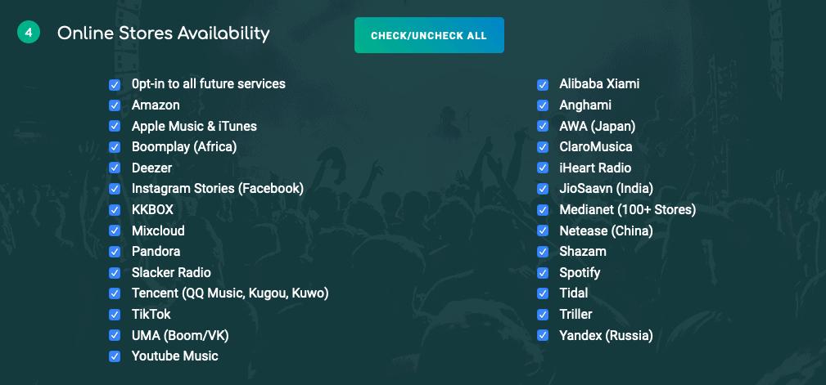Toggle Instagram Stories (Facebook) checkbox
Image resolution: width=826 pixels, height=385 pixels.
115,189
